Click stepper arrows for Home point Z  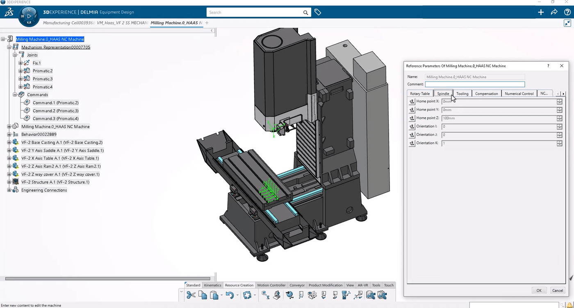coord(559,118)
